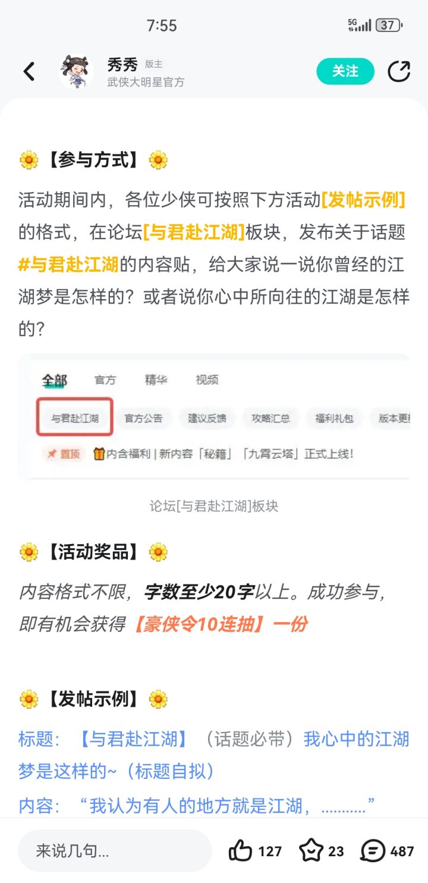
Task: Tap 秀秀's avatar picture
Action: [76, 72]
